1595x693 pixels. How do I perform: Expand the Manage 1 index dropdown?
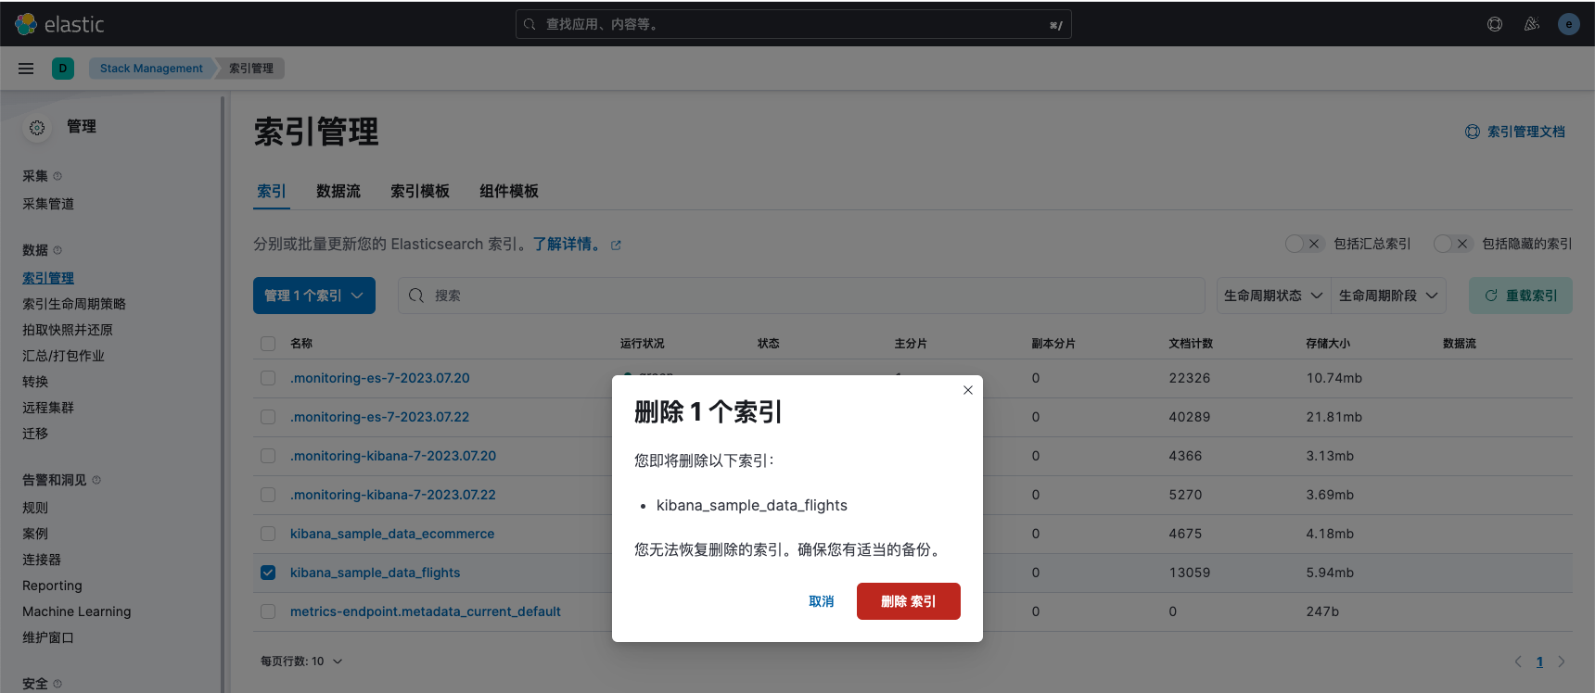click(313, 296)
